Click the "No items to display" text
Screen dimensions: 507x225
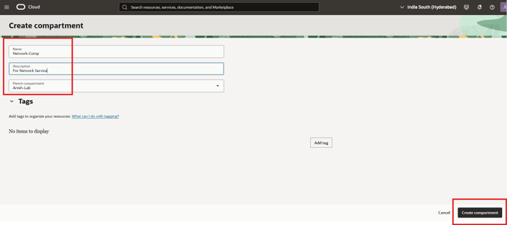(29, 131)
